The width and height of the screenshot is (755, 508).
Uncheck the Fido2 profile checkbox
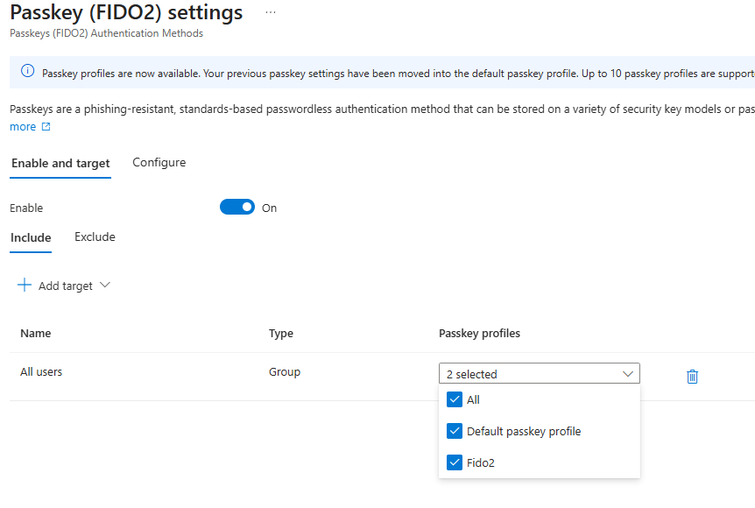pos(454,462)
